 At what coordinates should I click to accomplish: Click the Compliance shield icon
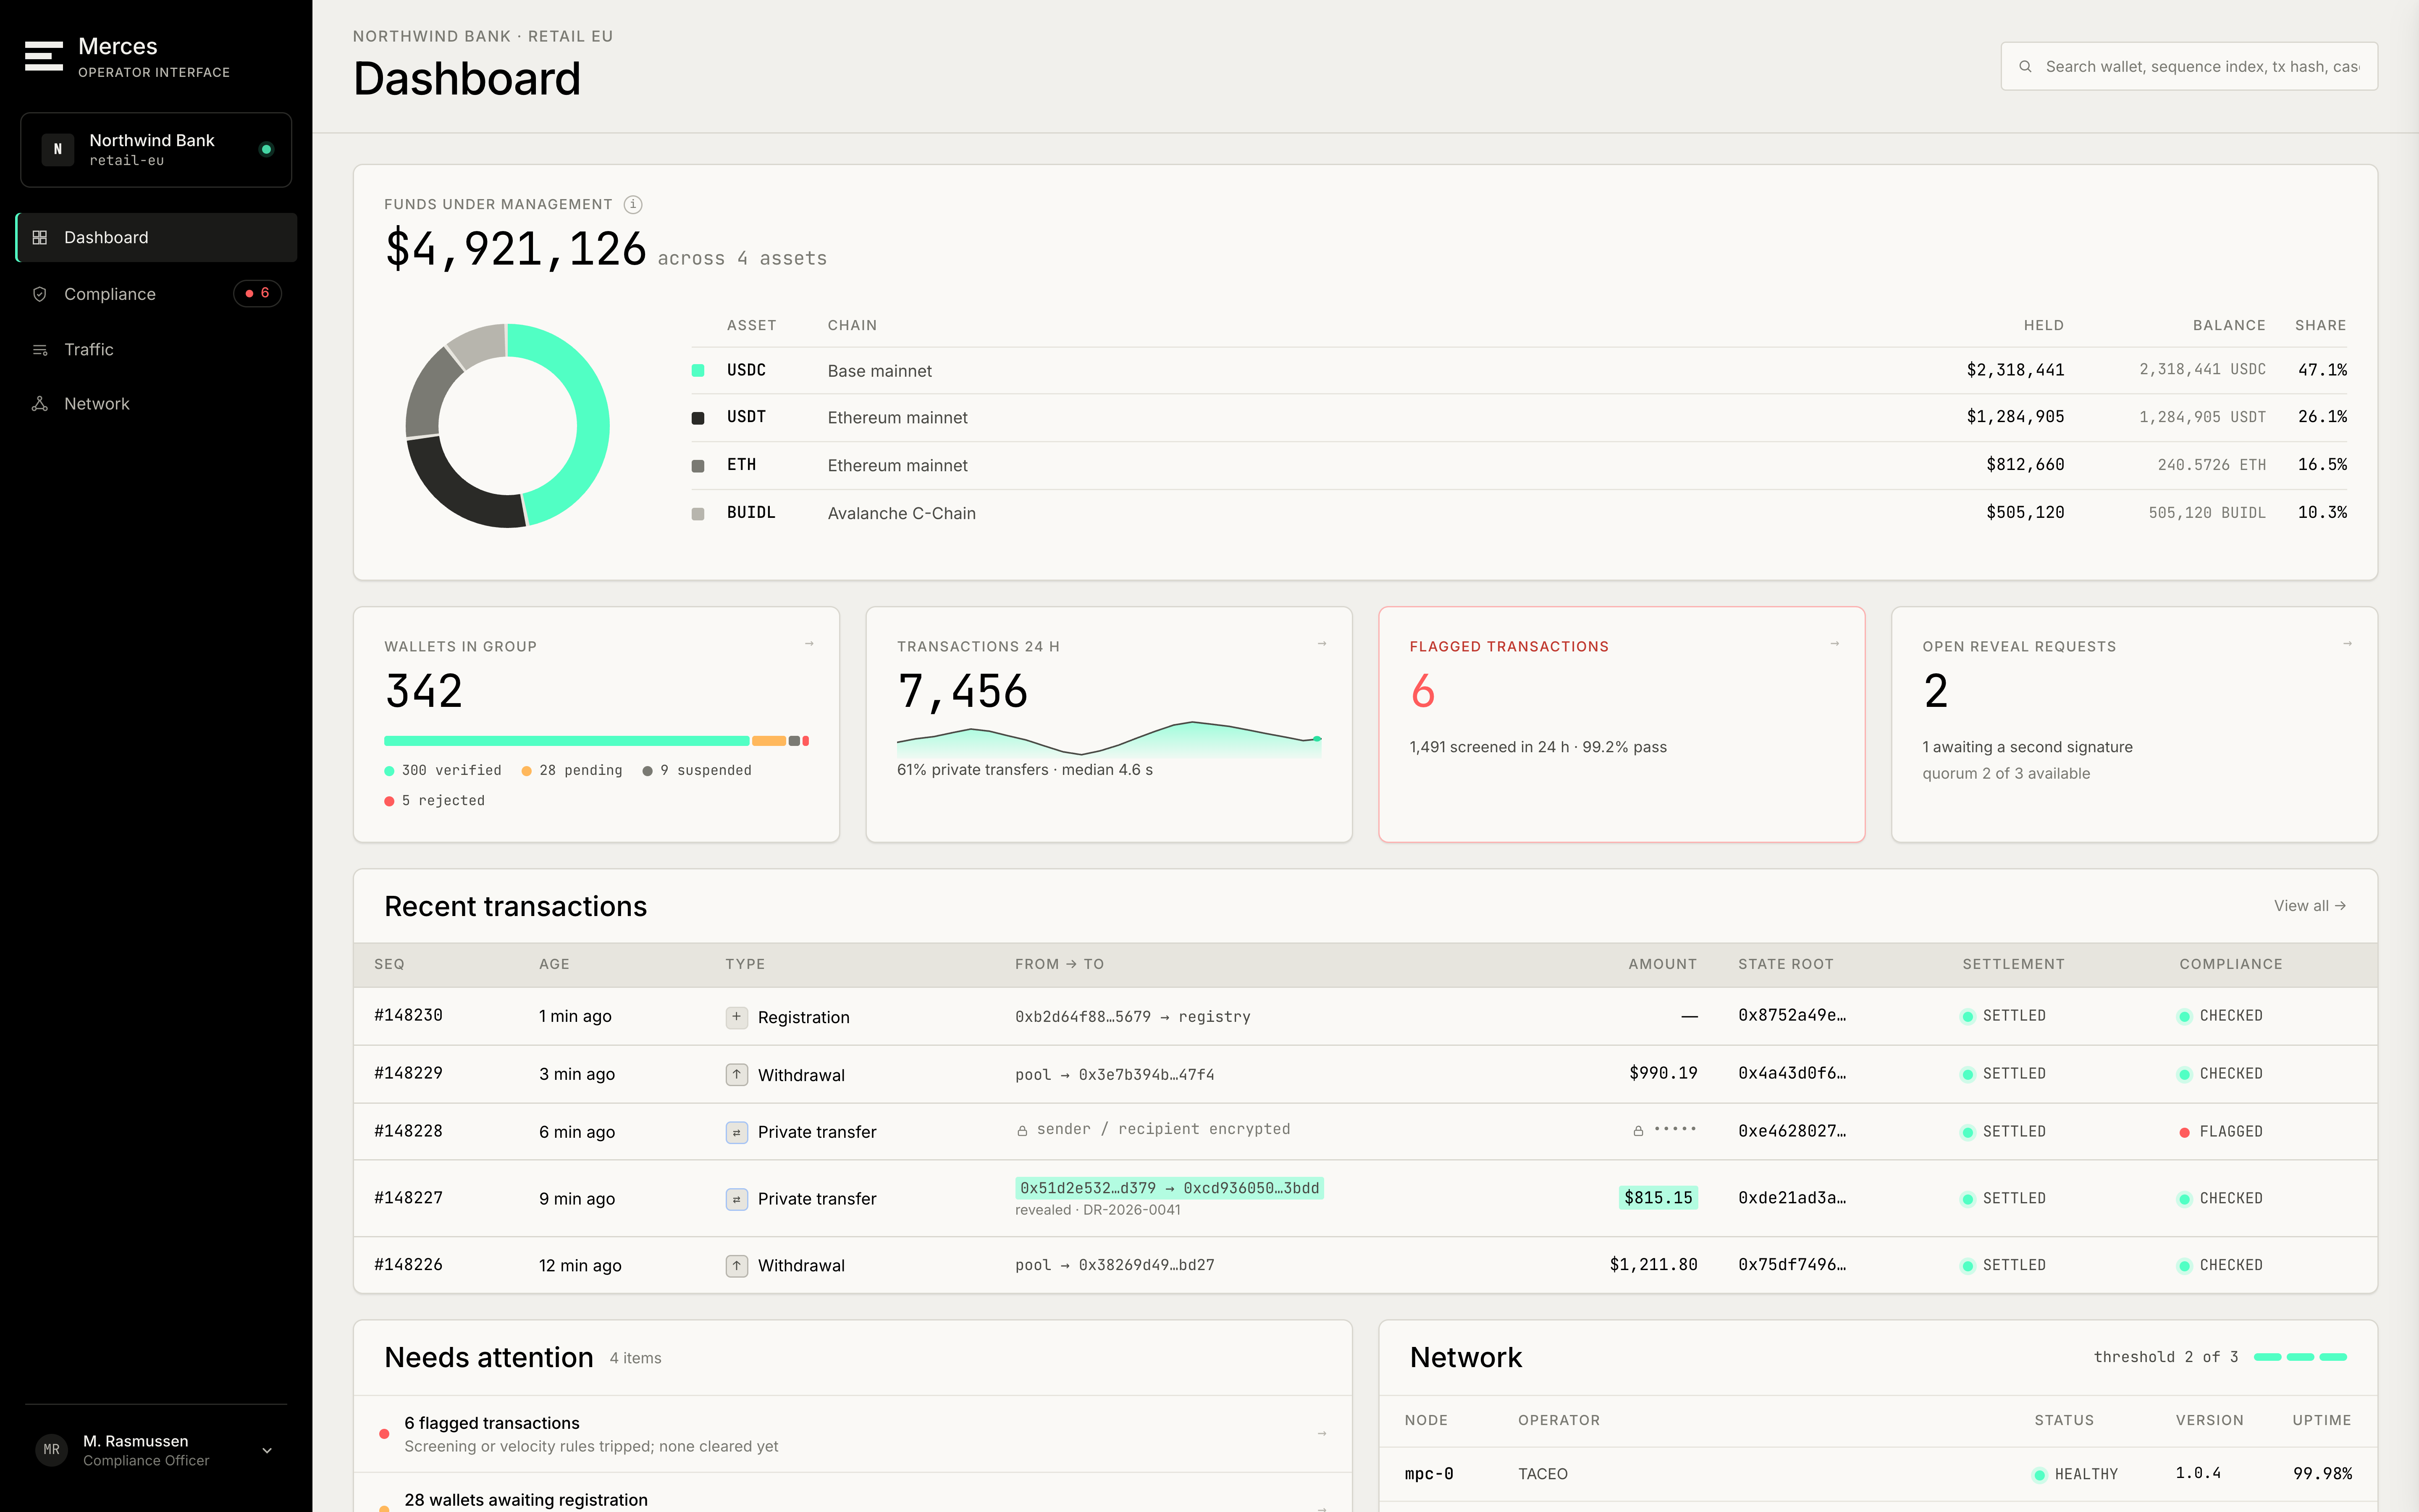click(40, 294)
